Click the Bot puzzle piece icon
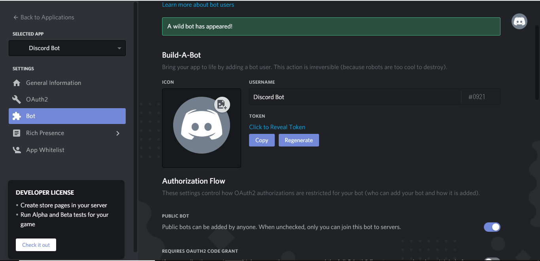The image size is (540, 261). point(17,116)
